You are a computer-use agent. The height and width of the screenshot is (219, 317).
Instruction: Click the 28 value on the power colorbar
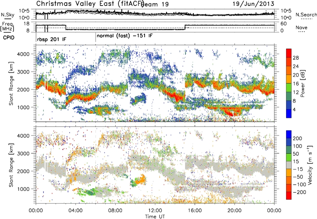pyautogui.click(x=296, y=58)
